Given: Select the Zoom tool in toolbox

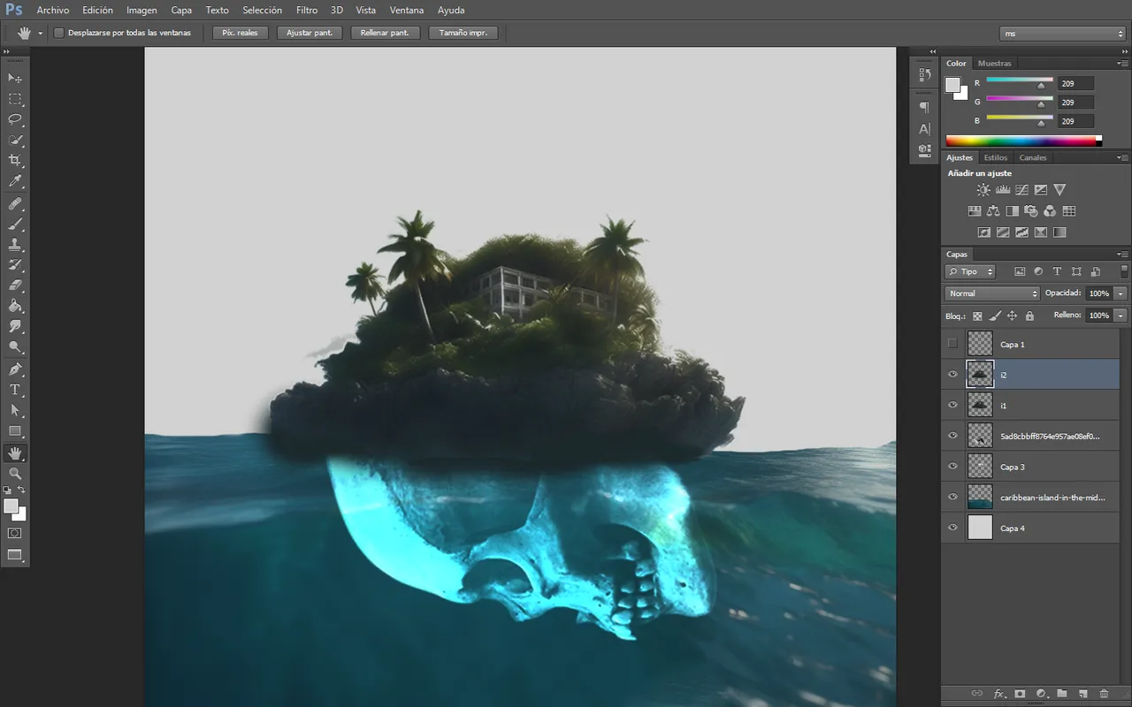Looking at the screenshot, I should pyautogui.click(x=15, y=474).
